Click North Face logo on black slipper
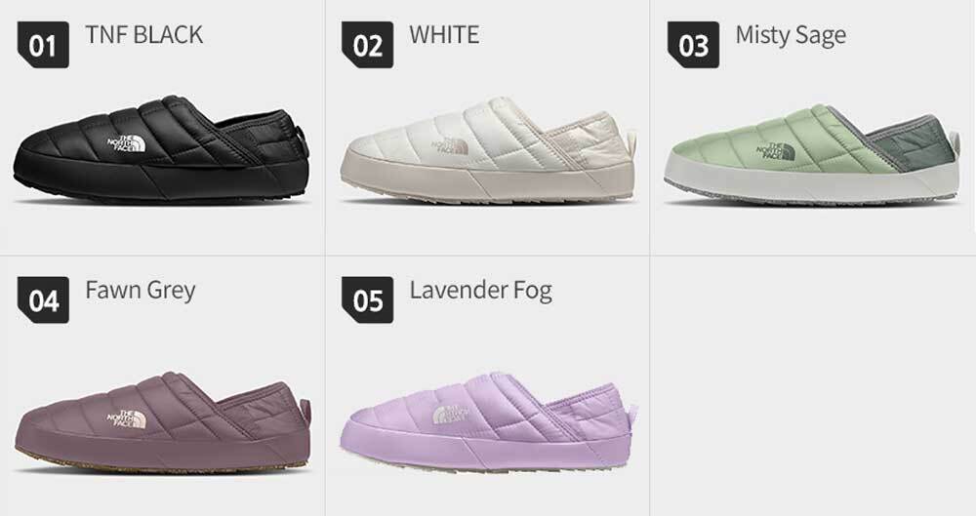Viewport: 976px width, 516px height. pos(126,143)
